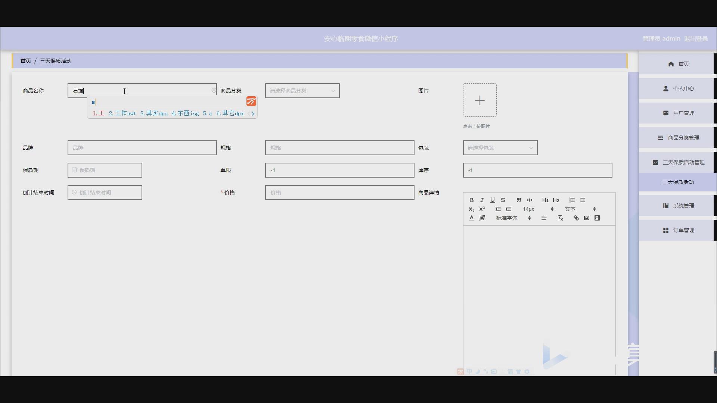Screen dimensions: 717x403
Task: Toggle italic formatting in the editor
Action: [x=482, y=200]
